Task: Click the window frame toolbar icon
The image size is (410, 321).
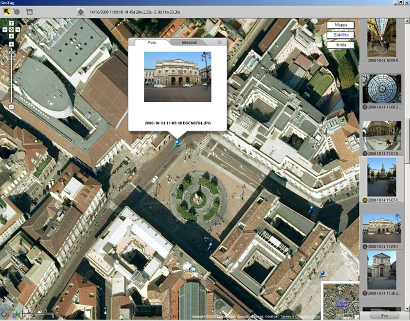Action: pyautogui.click(x=29, y=12)
